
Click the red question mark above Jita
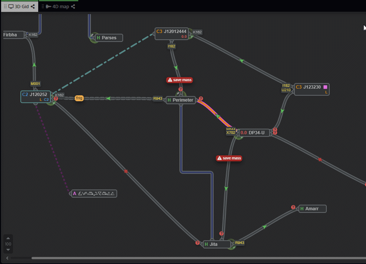coord(221,234)
